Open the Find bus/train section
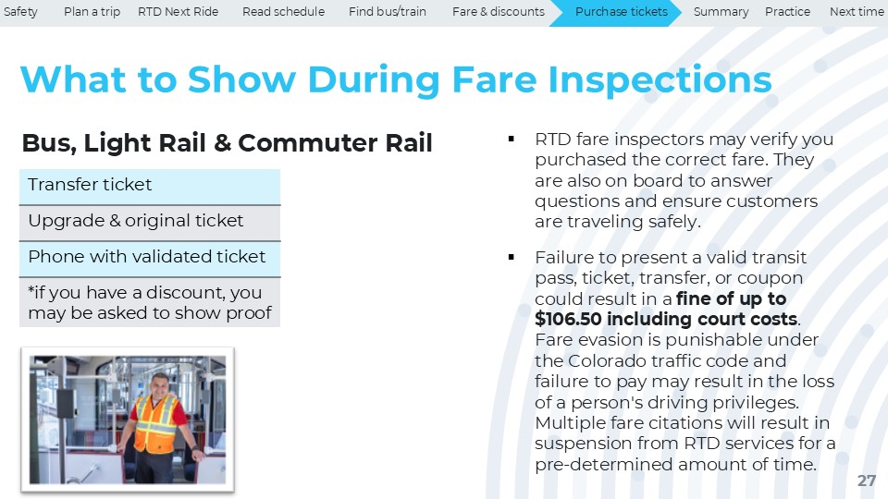The height and width of the screenshot is (499, 888). click(x=388, y=12)
